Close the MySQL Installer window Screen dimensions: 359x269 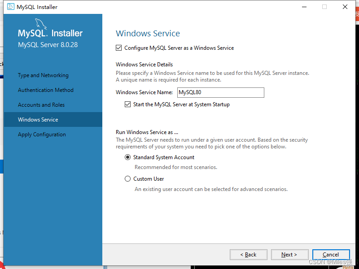coord(345,7)
